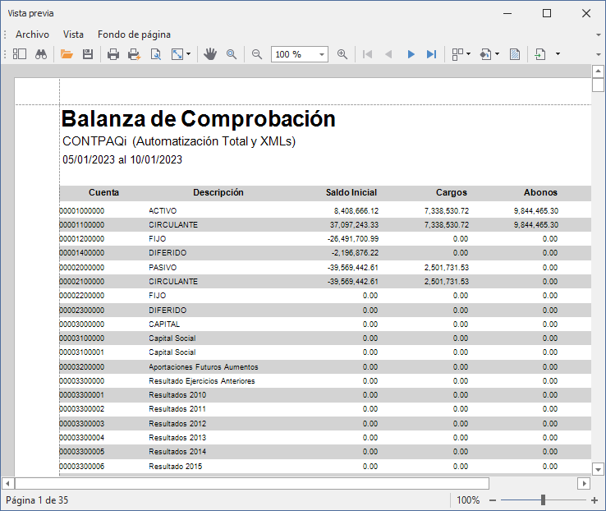Increase zoom with status bar plus

(x=595, y=500)
